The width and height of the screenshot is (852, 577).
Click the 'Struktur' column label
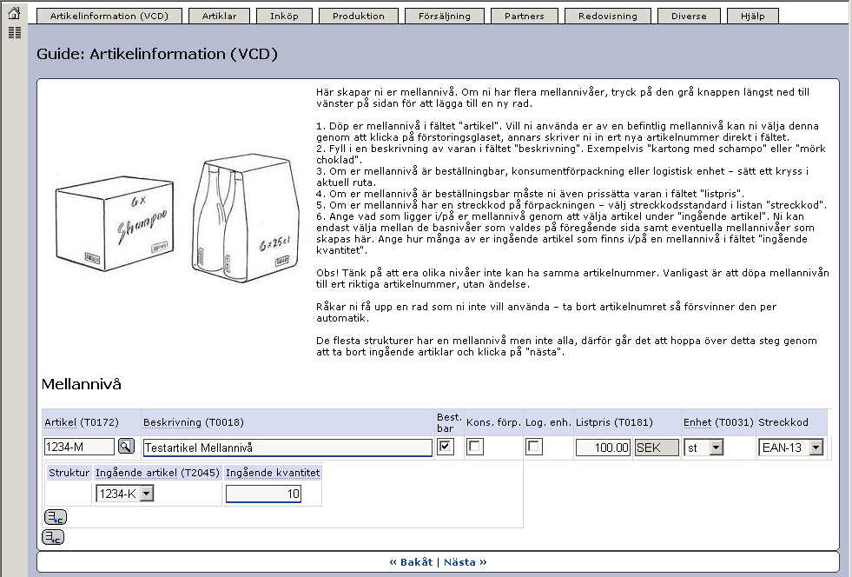pos(69,473)
